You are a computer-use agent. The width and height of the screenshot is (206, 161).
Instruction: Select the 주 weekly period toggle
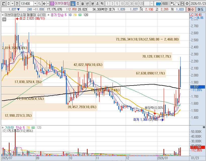pos(78,4)
